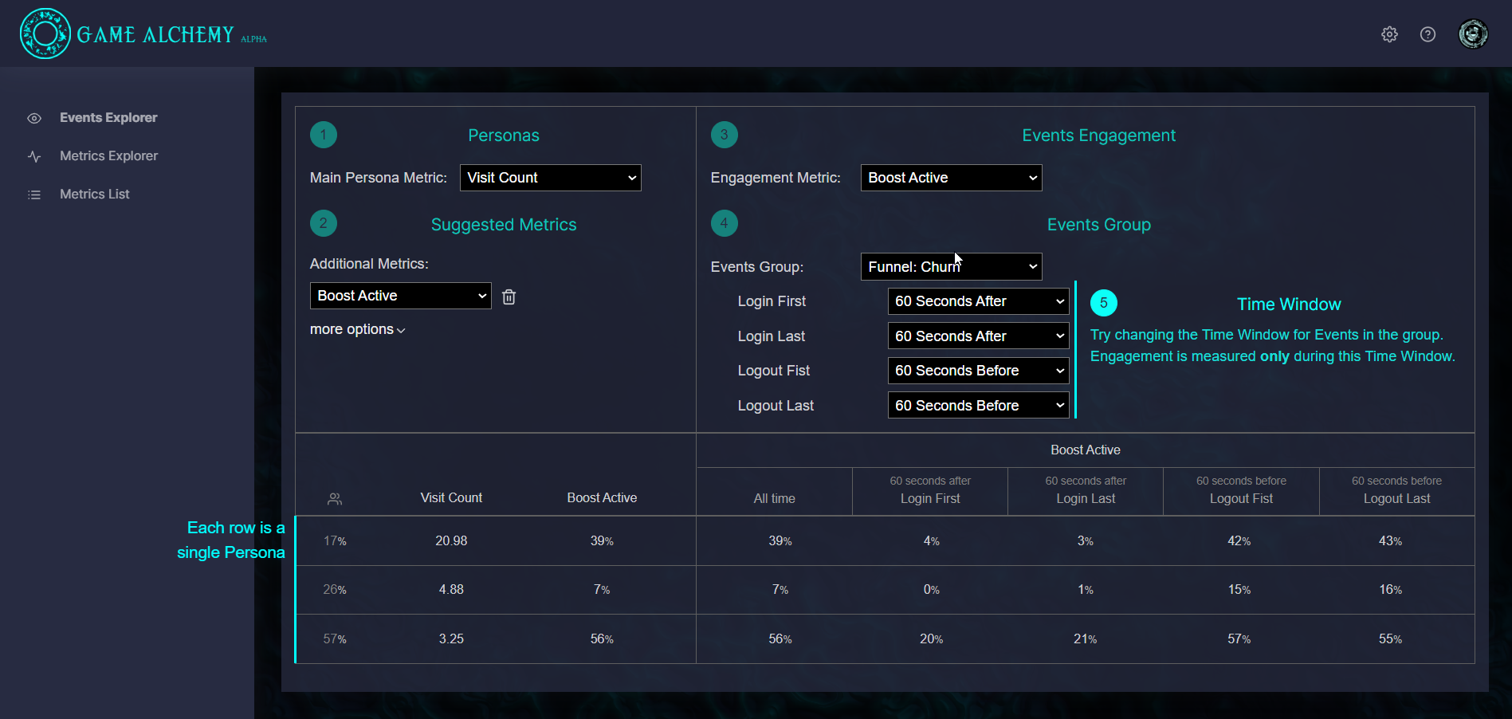Open help via the question mark icon
This screenshot has width=1512, height=719.
(x=1428, y=34)
